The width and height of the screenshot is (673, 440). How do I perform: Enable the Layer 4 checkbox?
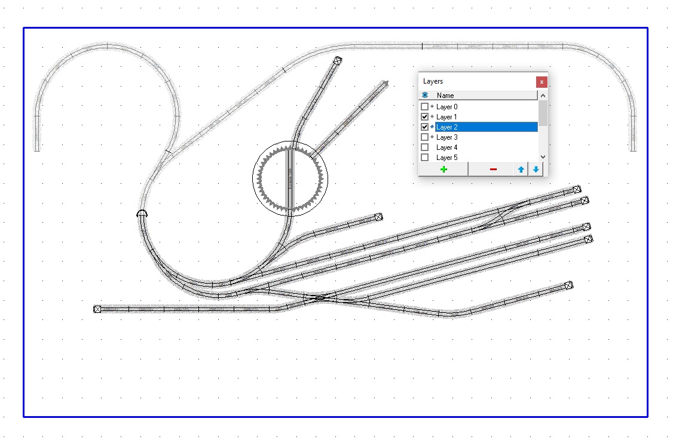(425, 147)
